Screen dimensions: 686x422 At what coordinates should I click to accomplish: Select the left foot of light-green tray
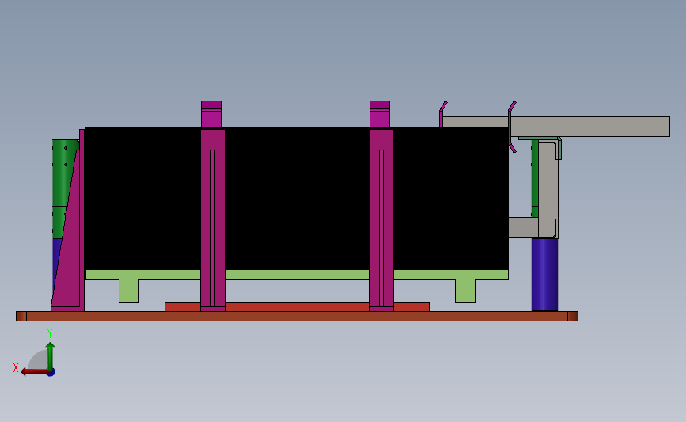(x=129, y=291)
